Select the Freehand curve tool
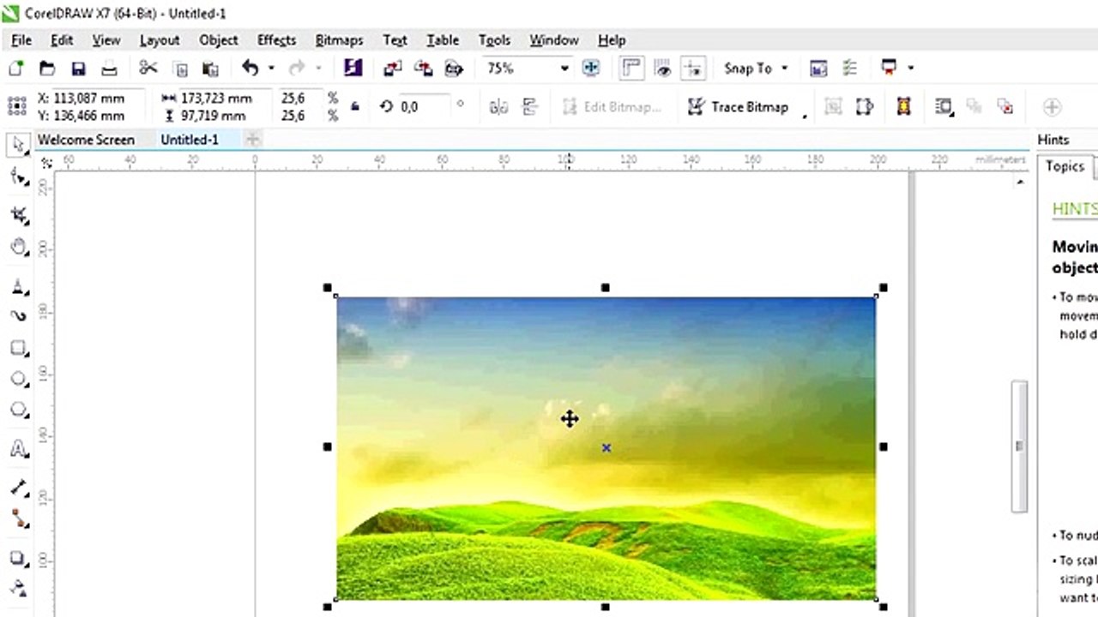The width and height of the screenshot is (1098, 617). point(18,316)
